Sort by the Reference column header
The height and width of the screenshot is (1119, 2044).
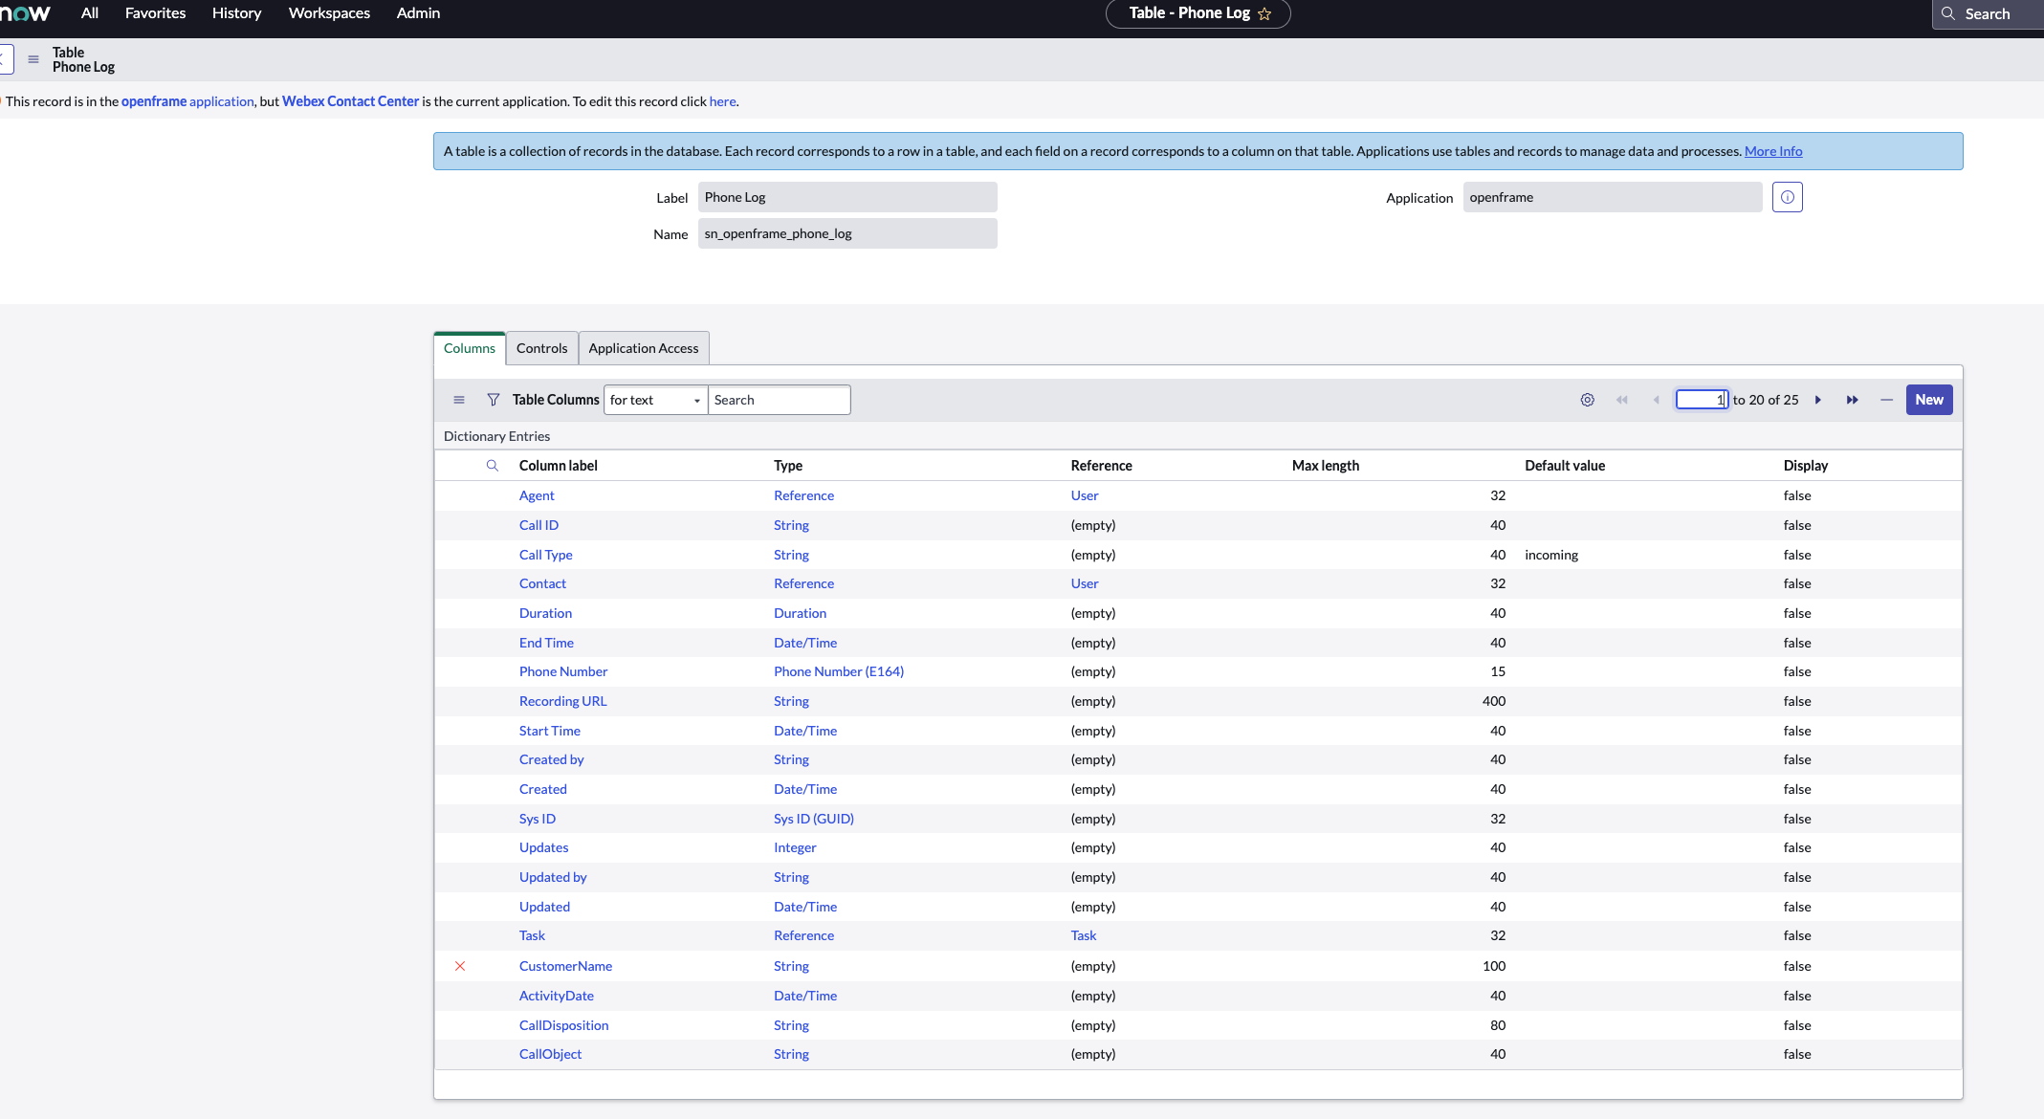pyautogui.click(x=1101, y=466)
